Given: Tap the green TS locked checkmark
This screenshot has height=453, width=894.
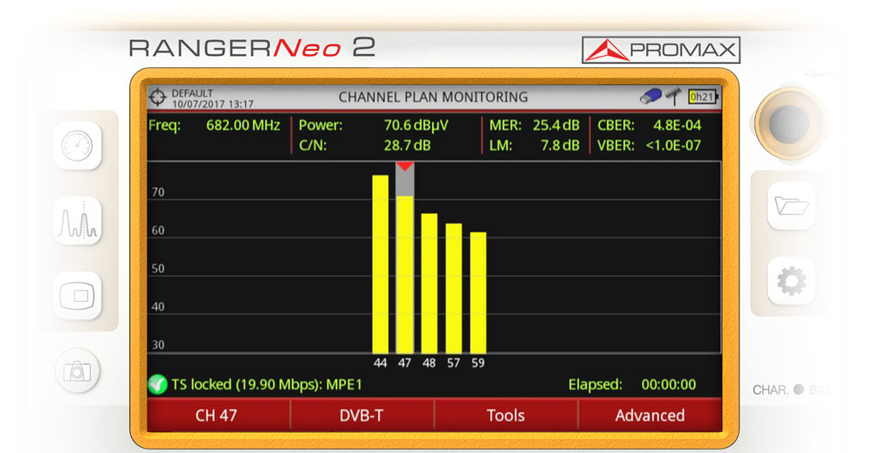Looking at the screenshot, I should 157,385.
